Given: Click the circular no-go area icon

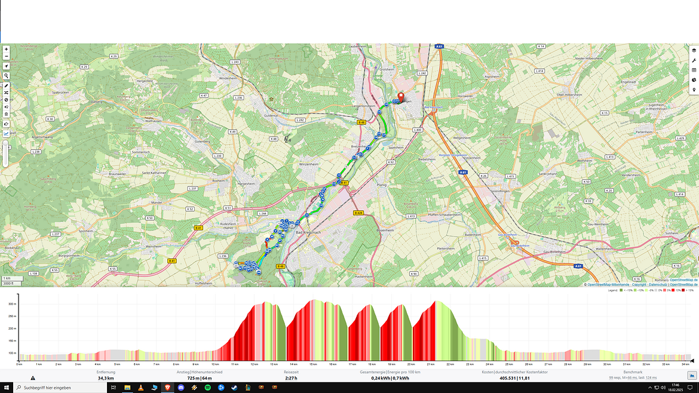Looking at the screenshot, I should click(6, 100).
